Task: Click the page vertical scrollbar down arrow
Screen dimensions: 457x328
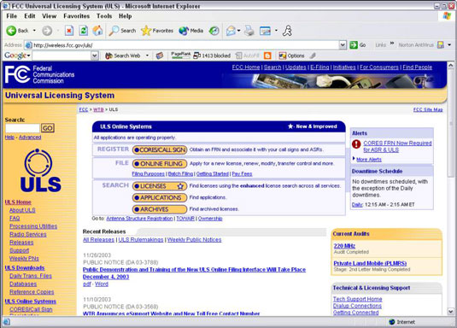Action: (x=450, y=312)
